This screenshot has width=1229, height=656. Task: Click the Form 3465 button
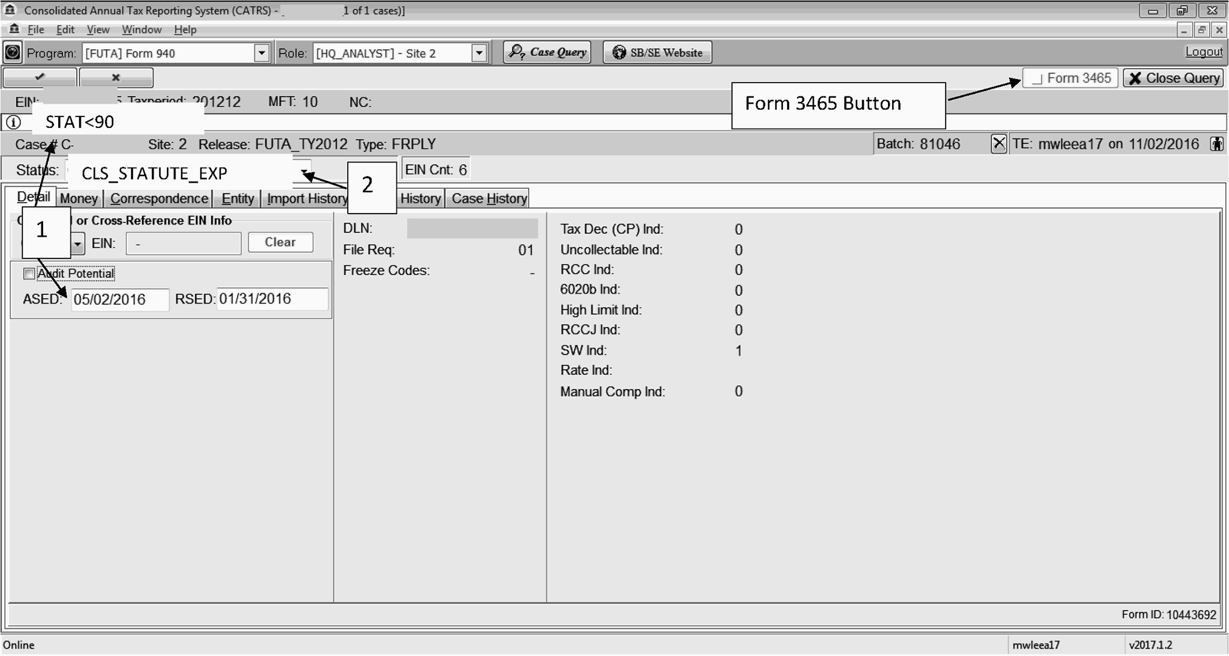1071,78
